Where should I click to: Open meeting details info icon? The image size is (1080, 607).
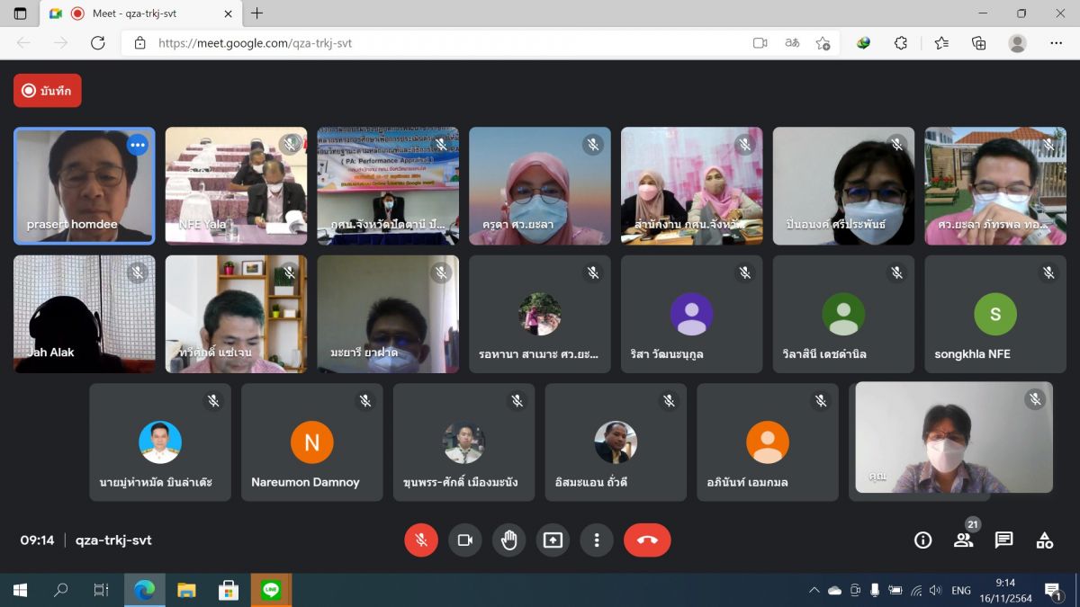click(922, 540)
